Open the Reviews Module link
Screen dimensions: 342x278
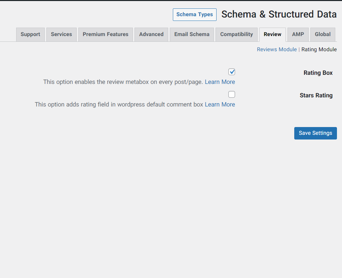[x=277, y=50]
